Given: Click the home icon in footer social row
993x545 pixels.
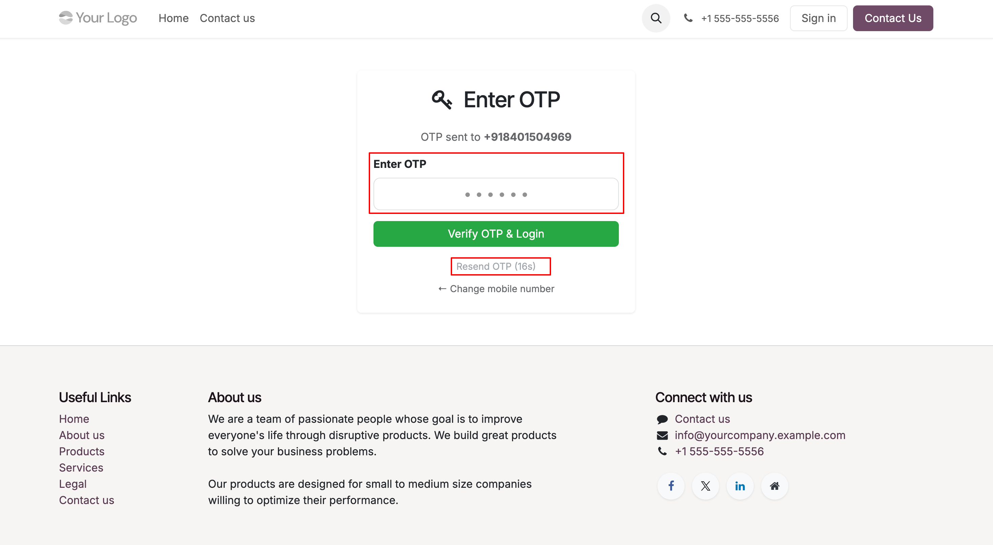Looking at the screenshot, I should pyautogui.click(x=774, y=486).
